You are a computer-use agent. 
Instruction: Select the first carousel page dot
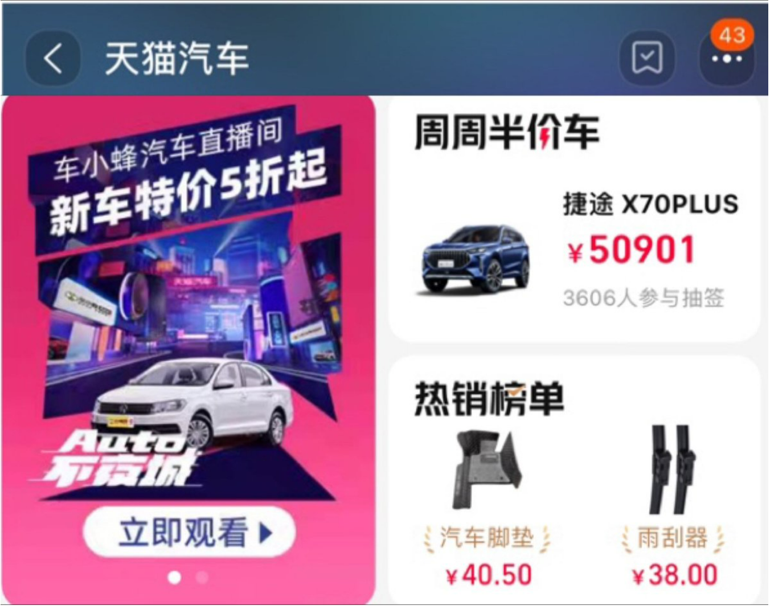pyautogui.click(x=174, y=578)
